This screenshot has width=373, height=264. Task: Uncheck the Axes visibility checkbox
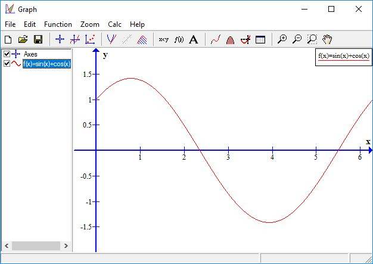click(7, 54)
